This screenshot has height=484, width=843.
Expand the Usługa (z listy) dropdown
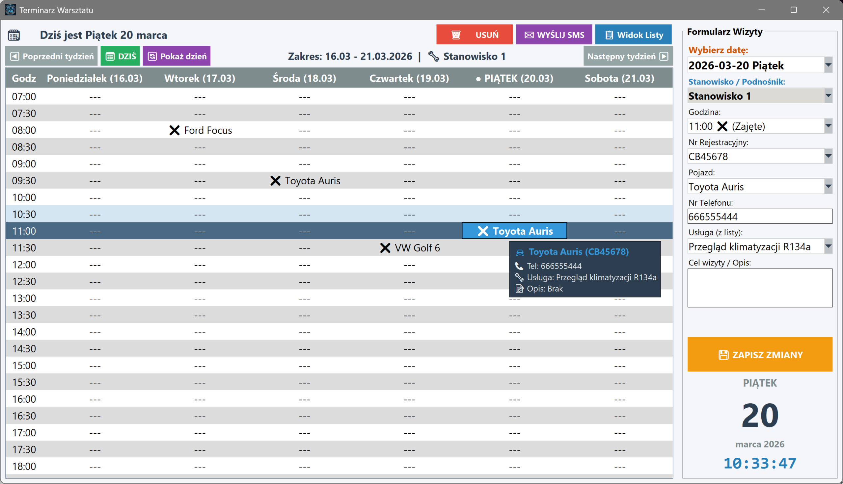point(828,246)
